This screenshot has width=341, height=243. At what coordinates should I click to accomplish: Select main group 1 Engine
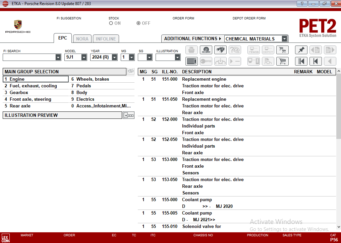(x=36, y=79)
